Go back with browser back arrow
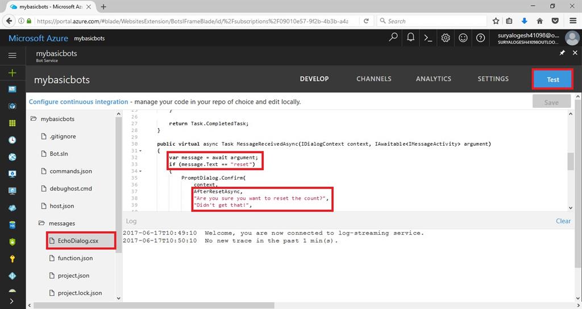This screenshot has height=309, width=582. 9,21
